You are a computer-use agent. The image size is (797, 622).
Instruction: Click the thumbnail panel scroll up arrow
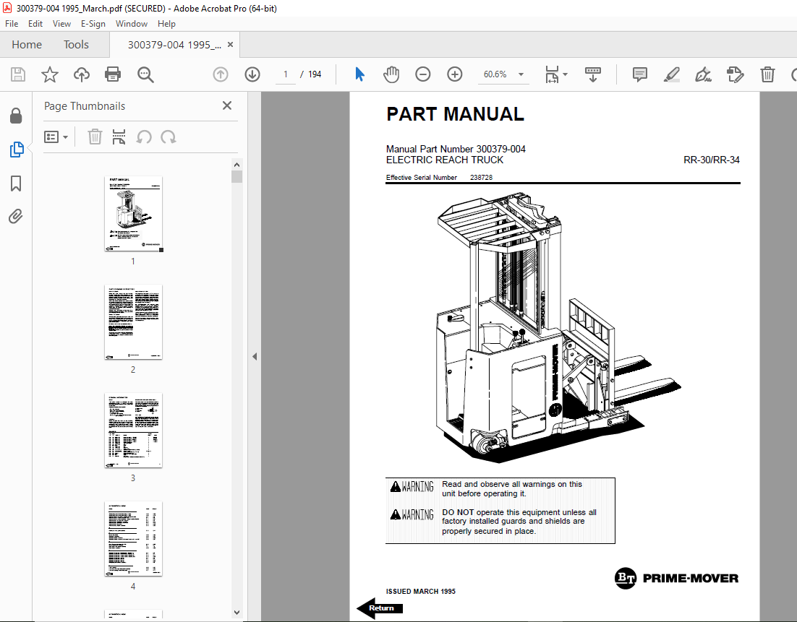click(x=237, y=165)
